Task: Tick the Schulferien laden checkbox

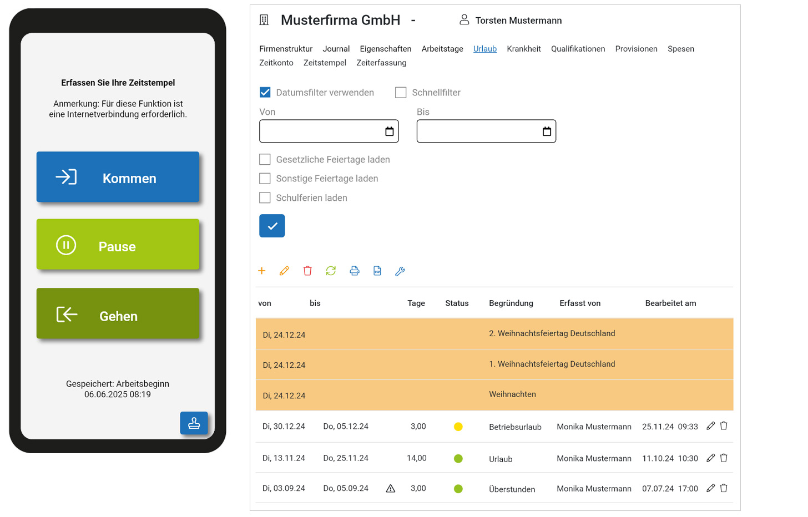Action: pyautogui.click(x=265, y=198)
